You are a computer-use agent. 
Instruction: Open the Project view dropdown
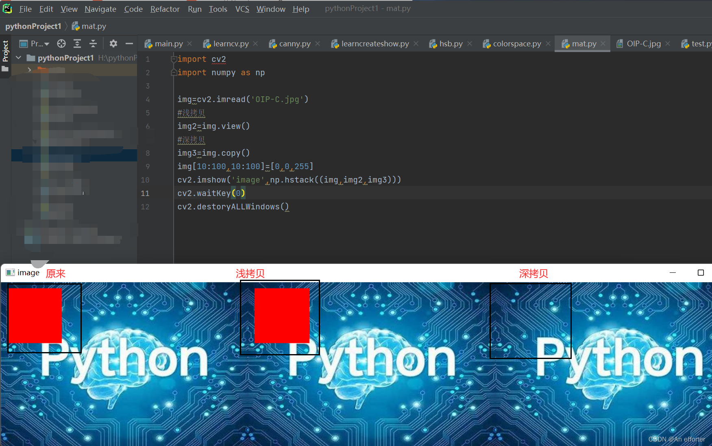click(35, 44)
